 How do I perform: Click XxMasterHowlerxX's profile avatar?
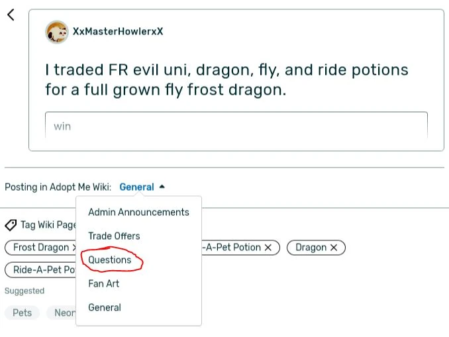(x=57, y=32)
